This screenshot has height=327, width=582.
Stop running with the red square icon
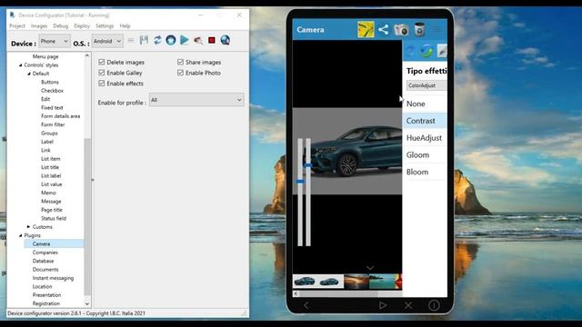212,40
